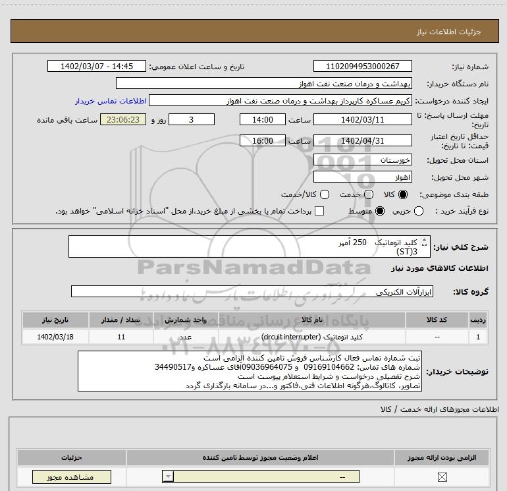Click the واحد شمارش column header

click(186, 320)
